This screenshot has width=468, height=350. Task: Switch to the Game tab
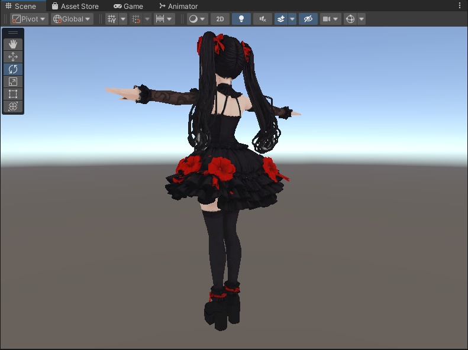coord(128,6)
